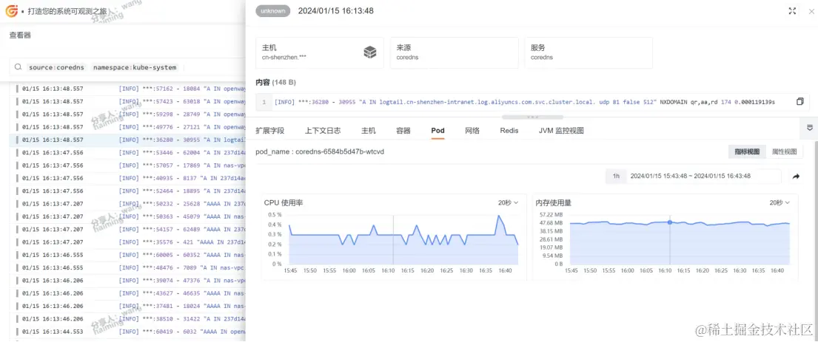This screenshot has height=342, width=818.
Task: Click the time range 2024/01/15 15:43:48 field
Action: pyautogui.click(x=690, y=176)
